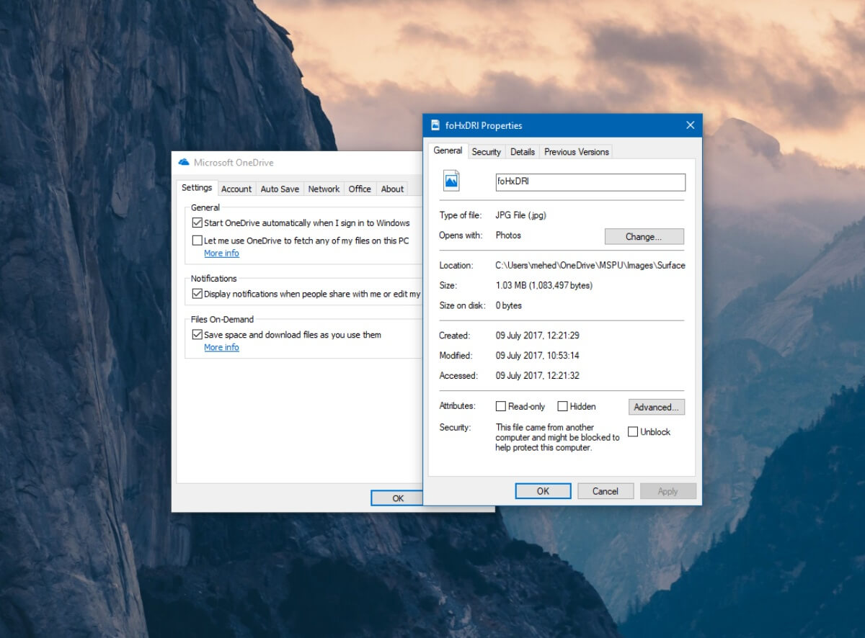Toggle Start OneDrive automatically checkbox
The image size is (865, 638).
pos(197,223)
